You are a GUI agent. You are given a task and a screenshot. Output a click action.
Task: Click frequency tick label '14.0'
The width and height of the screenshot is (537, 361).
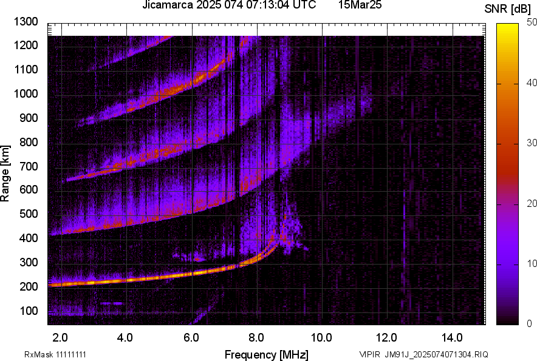pyautogui.click(x=452, y=338)
